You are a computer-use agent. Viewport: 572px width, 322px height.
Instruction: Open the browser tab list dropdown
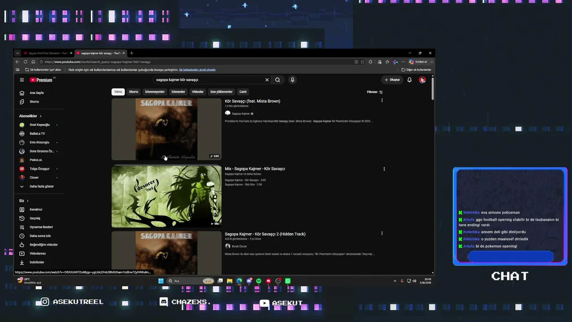(17, 53)
